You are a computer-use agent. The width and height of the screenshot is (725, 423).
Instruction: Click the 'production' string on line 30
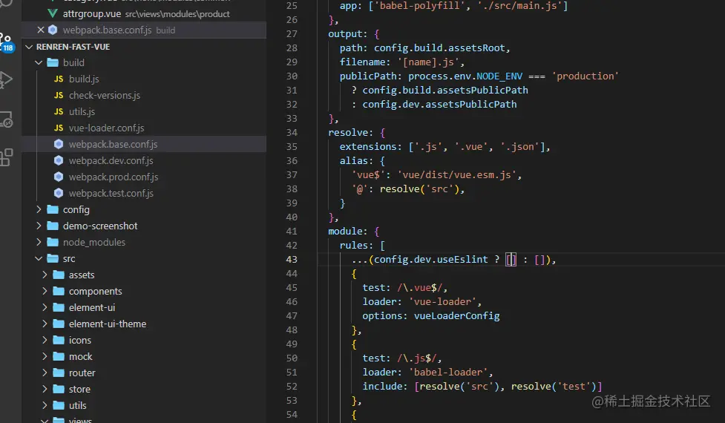585,76
